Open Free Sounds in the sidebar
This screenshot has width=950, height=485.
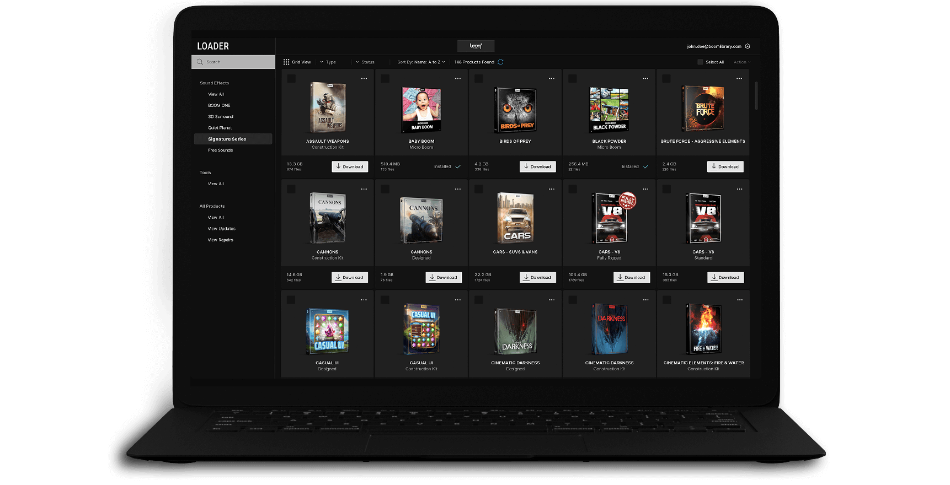(220, 150)
